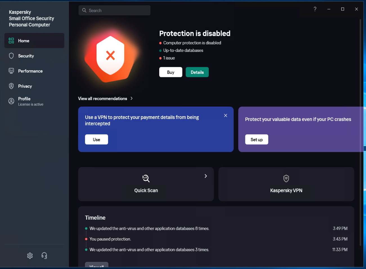Click the Profile avatar icon
Screen dimensions: 366x269
[x=11, y=101]
